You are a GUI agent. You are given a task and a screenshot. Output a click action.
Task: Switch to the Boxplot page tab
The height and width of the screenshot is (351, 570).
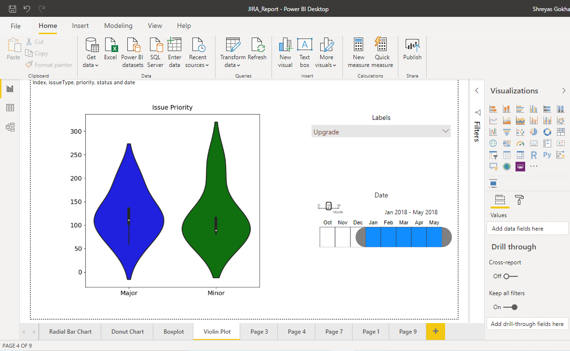tap(173, 331)
